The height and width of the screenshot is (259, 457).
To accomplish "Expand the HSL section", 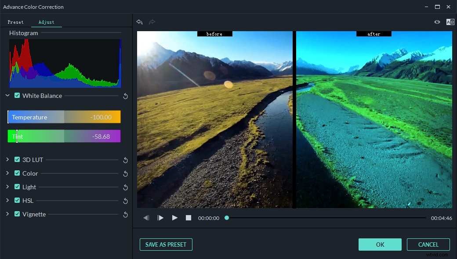I will [7, 201].
